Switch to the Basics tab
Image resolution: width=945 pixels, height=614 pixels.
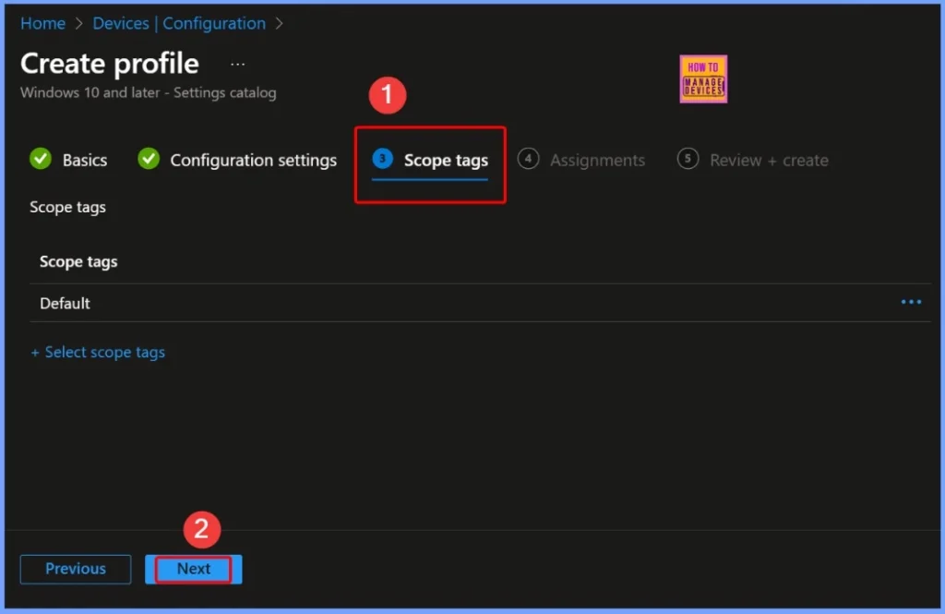pos(85,161)
